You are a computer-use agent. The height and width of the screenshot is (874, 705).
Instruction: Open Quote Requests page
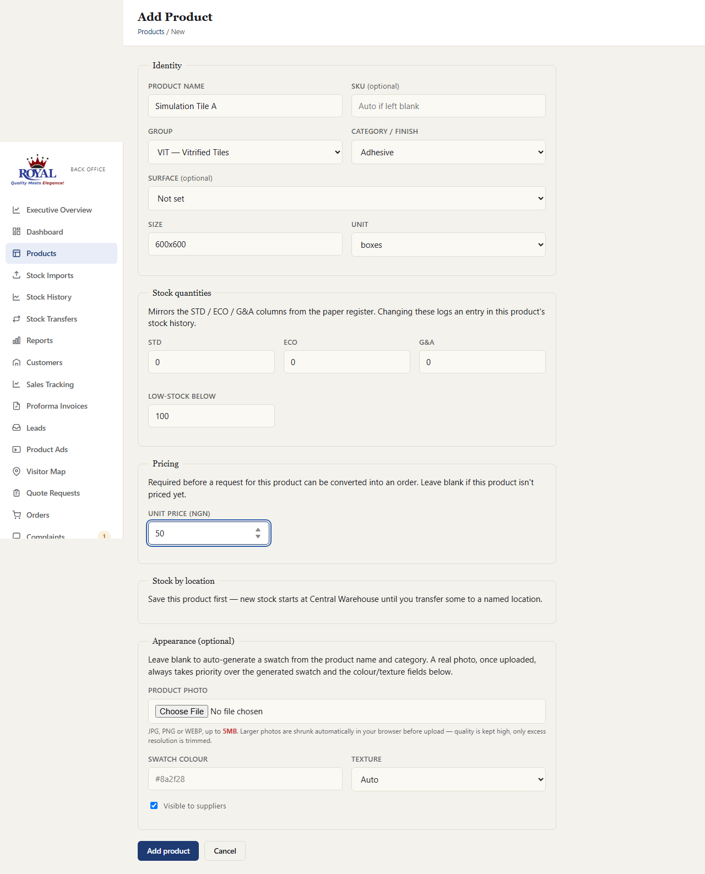(x=61, y=493)
